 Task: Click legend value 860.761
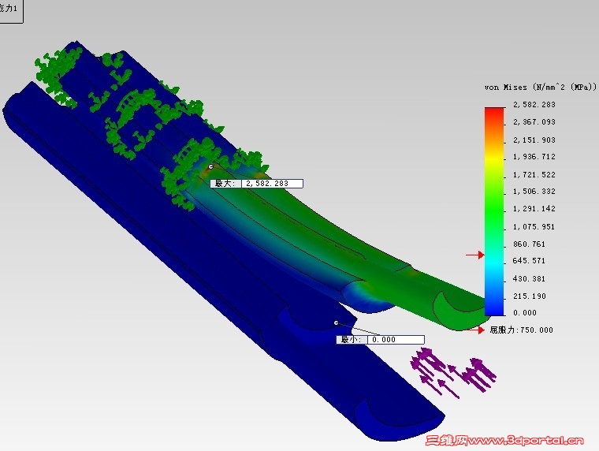[x=529, y=244]
